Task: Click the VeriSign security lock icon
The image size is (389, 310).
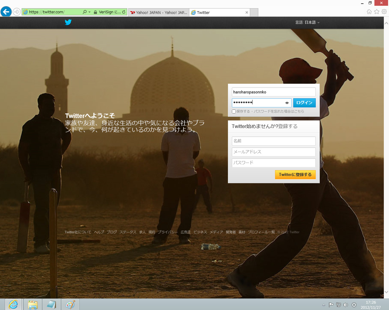Action: [x=95, y=12]
